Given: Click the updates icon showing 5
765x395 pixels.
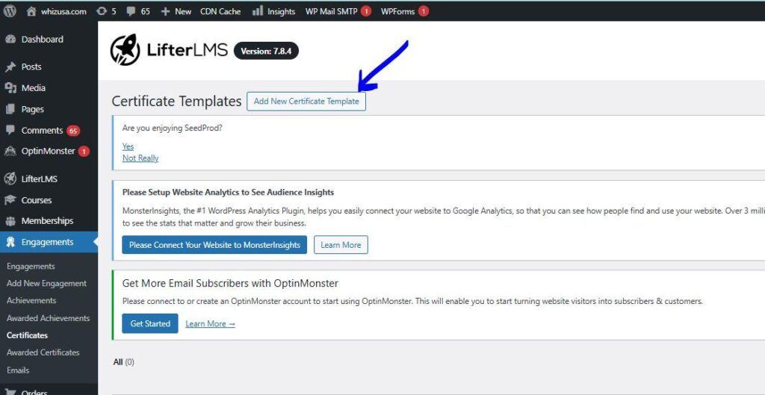Looking at the screenshot, I should click(x=102, y=11).
